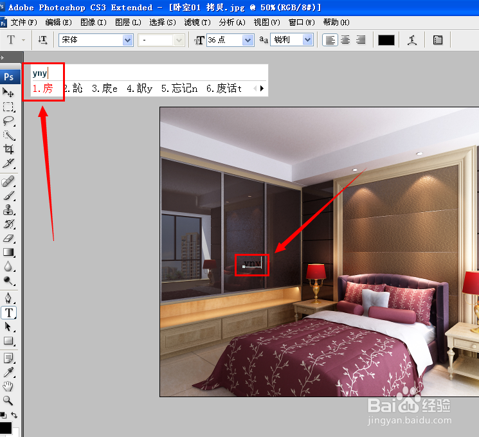Image resolution: width=479 pixels, height=437 pixels.
Task: Select the Slice tool
Action: coord(8,163)
